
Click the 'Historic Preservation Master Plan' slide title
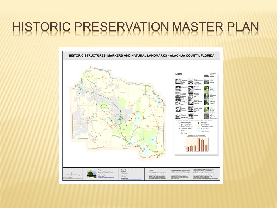(x=136, y=27)
